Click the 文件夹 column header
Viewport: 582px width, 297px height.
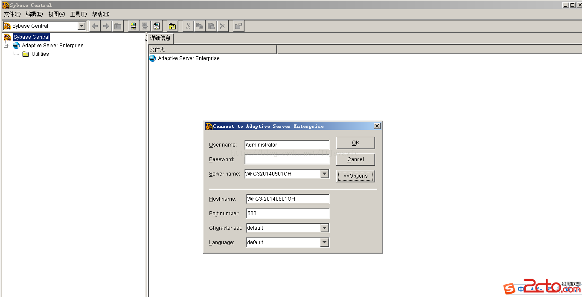(x=212, y=50)
